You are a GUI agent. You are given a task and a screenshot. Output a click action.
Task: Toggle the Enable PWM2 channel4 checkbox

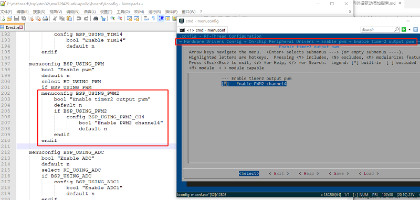[225, 84]
